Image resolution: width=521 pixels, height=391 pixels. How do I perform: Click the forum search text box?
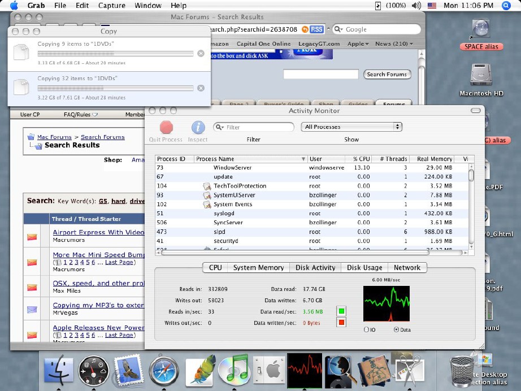coord(320,74)
